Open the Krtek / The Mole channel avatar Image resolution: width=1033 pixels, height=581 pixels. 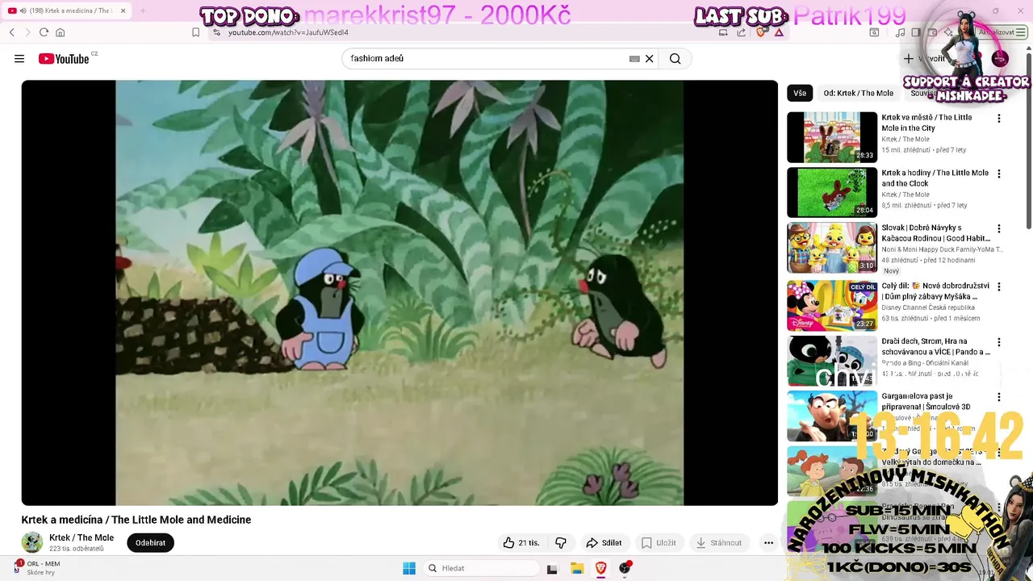coord(32,542)
